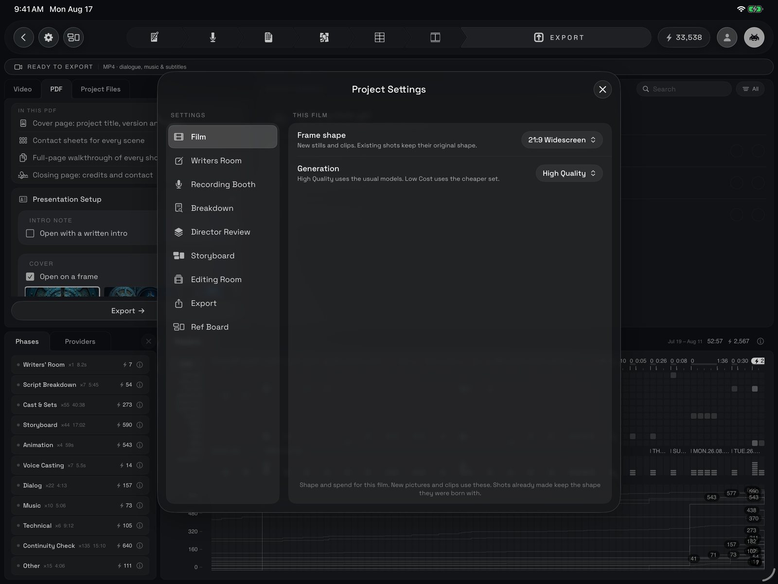Show info for Animation phase
The image size is (778, 584).
140,445
